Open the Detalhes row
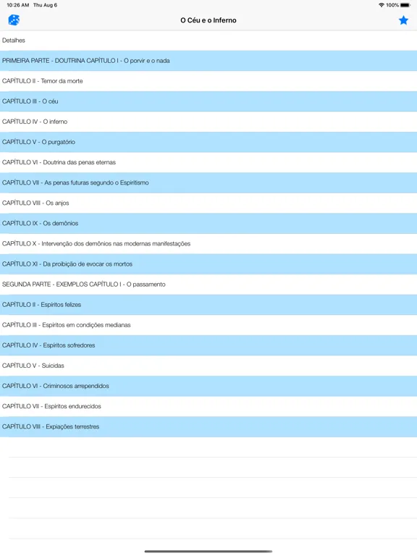This screenshot has width=417, height=556. tap(208, 41)
